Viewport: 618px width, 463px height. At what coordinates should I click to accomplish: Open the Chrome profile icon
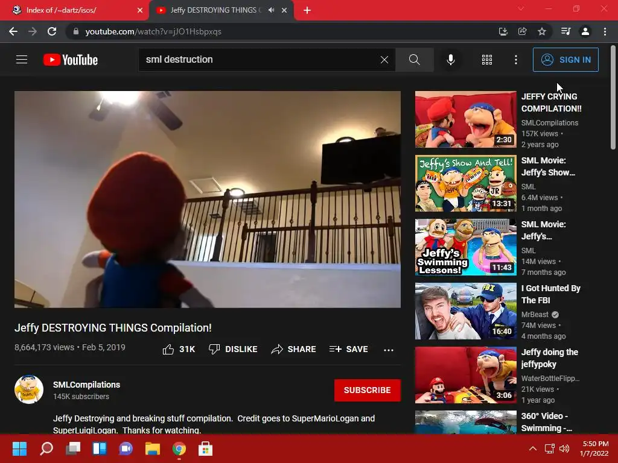585,31
